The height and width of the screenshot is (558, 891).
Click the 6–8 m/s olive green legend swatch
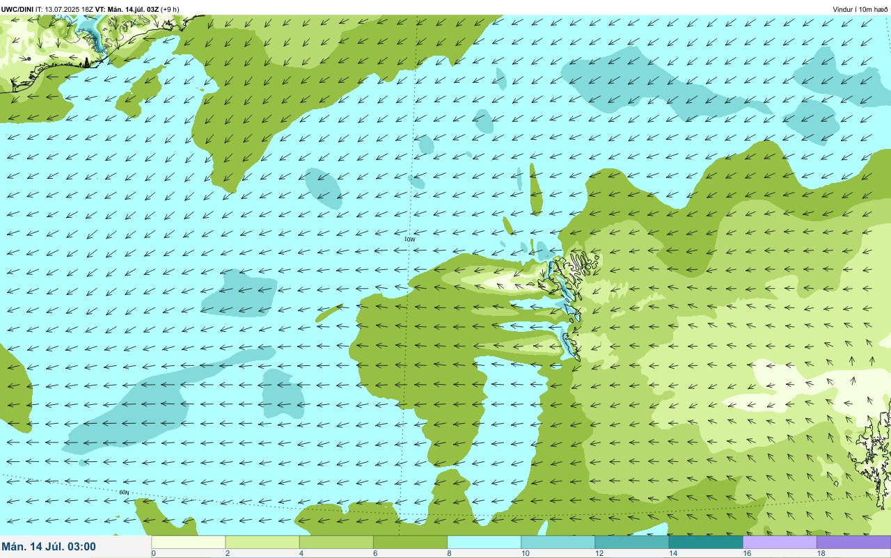(410, 542)
